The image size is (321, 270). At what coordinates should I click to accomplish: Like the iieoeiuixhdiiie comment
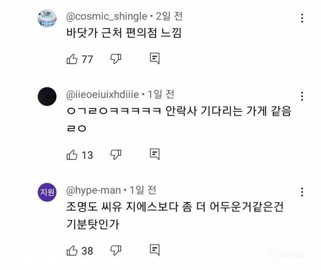click(x=71, y=154)
